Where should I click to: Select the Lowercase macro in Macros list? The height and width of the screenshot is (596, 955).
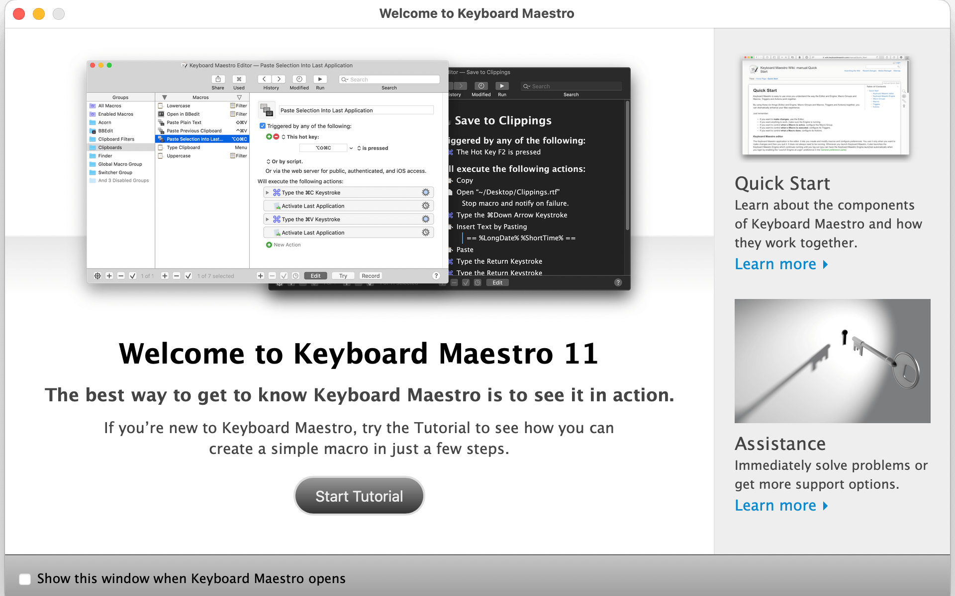[202, 106]
